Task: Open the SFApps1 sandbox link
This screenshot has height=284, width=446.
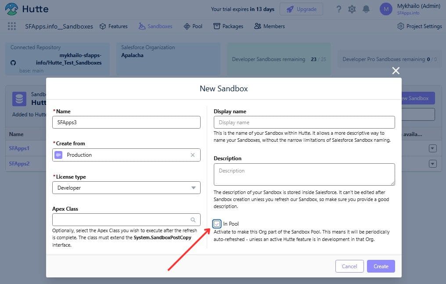Action: [x=19, y=148]
